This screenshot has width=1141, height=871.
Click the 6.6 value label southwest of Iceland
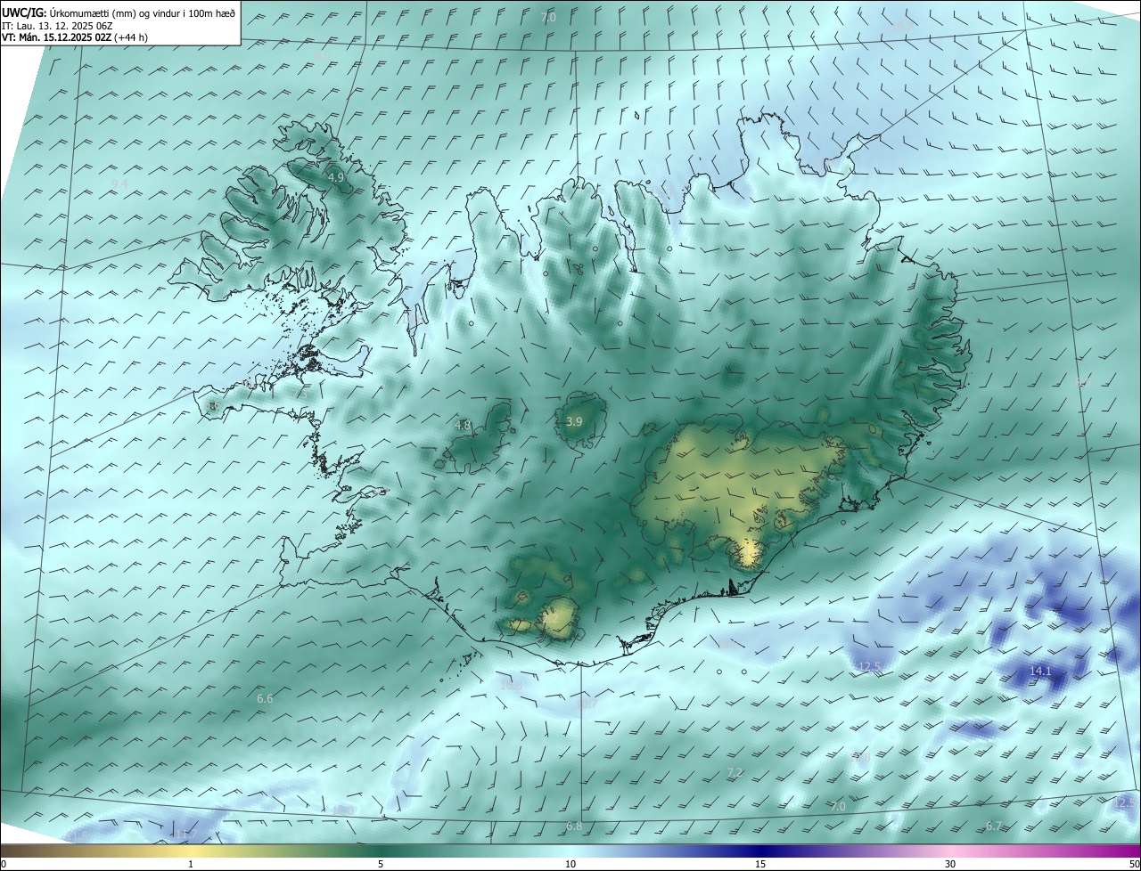(265, 699)
